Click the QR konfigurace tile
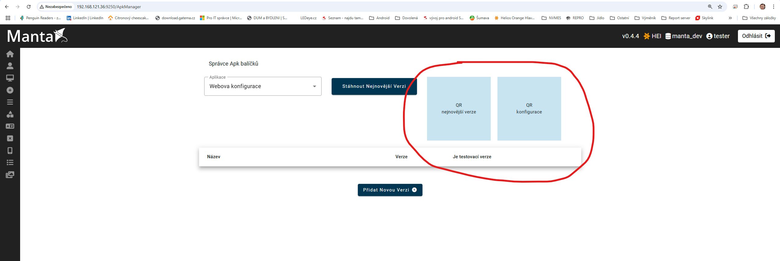780x261 pixels. [x=529, y=109]
